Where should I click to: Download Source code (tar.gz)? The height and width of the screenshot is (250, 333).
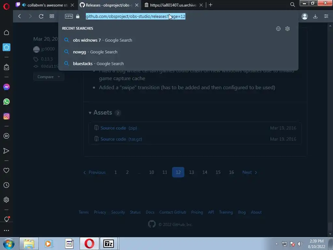tap(121, 139)
